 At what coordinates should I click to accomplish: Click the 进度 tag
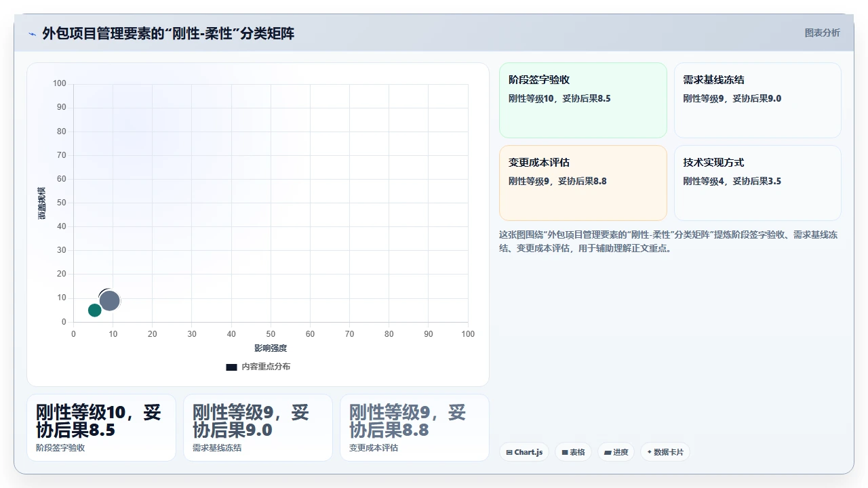click(x=616, y=452)
